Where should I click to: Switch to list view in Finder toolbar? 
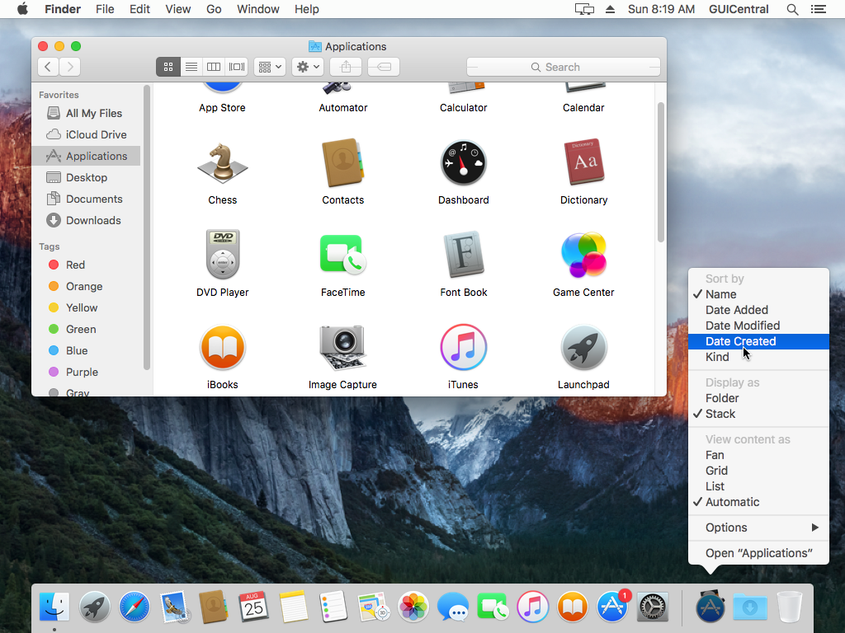tap(191, 67)
